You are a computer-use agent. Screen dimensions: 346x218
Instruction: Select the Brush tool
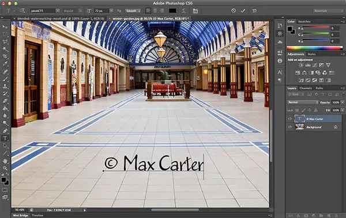coord(5,79)
